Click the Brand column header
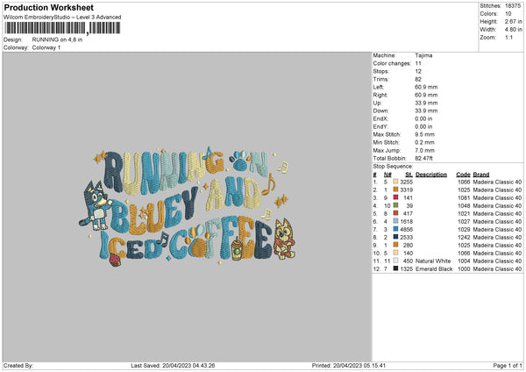Image resolution: width=526 pixels, height=372 pixels. coord(481,175)
